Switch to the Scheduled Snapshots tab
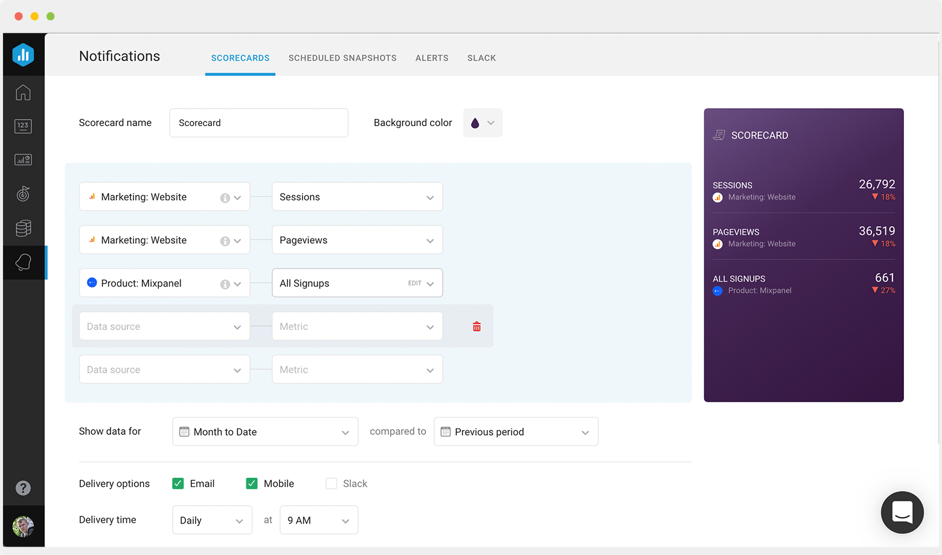 pyautogui.click(x=342, y=58)
